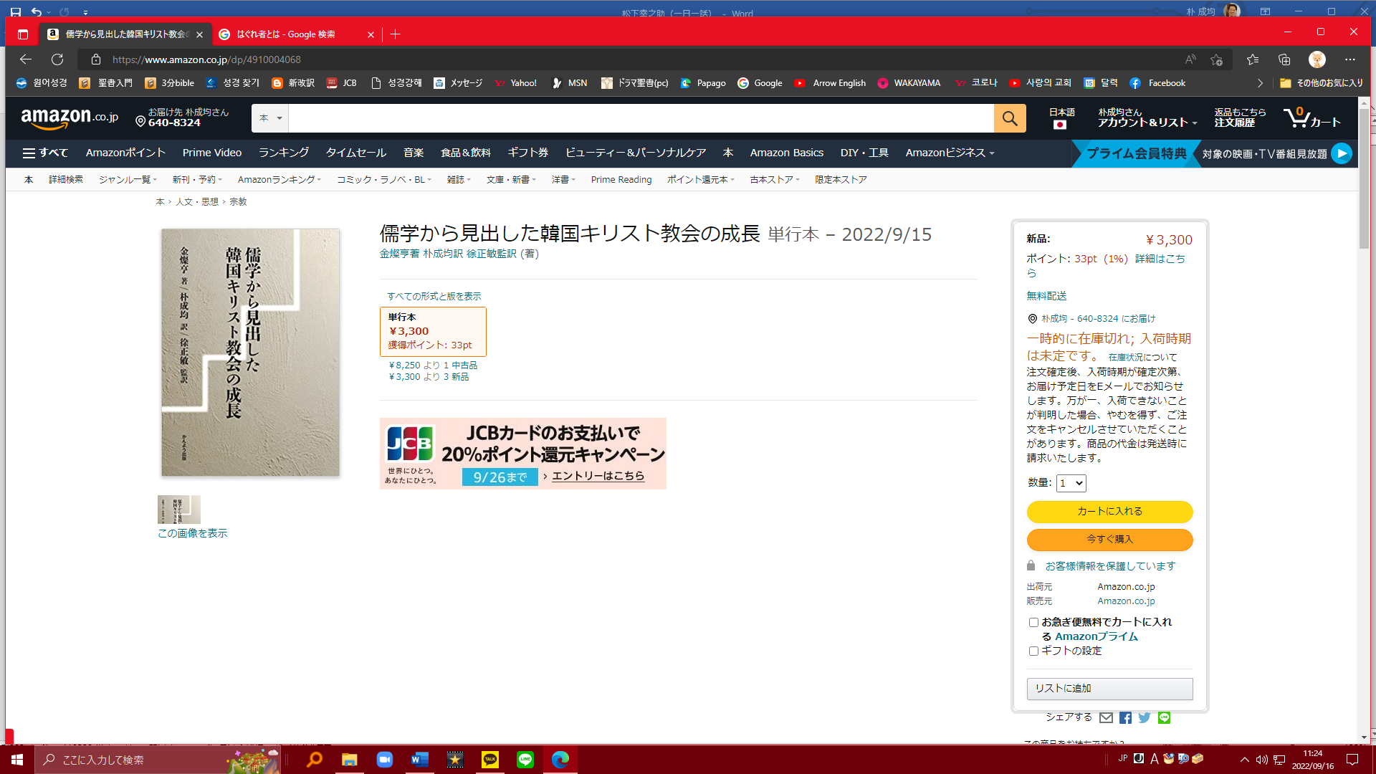
Task: Share on Facebook icon
Action: (x=1126, y=717)
